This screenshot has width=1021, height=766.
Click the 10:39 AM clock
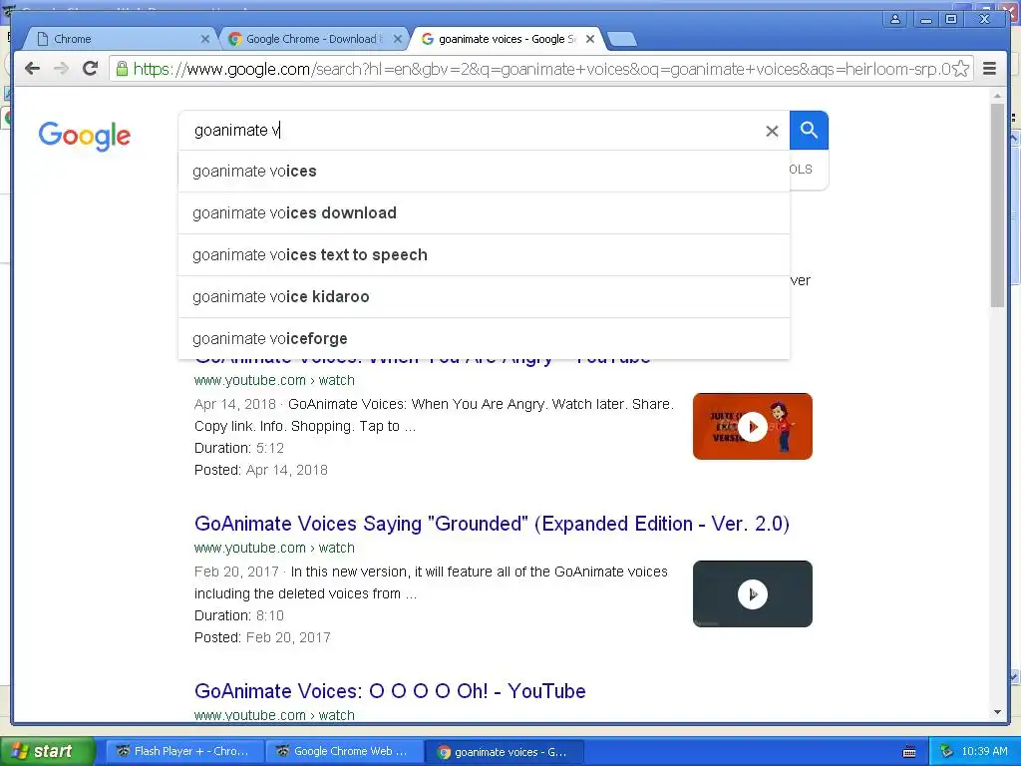point(984,752)
